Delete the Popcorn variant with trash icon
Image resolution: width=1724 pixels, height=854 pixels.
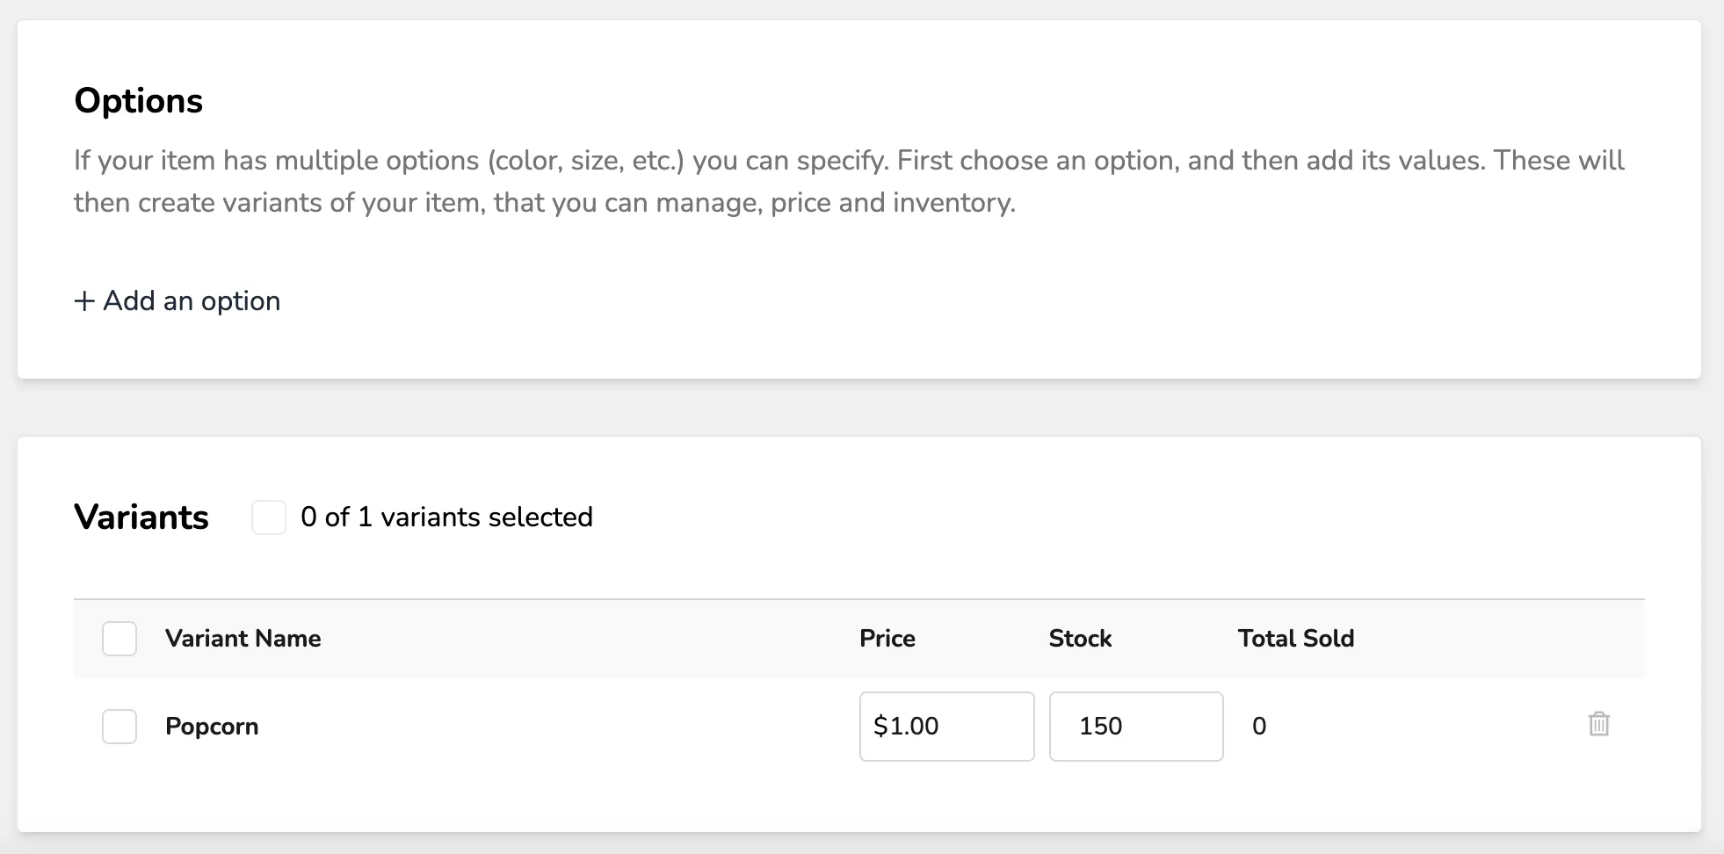[x=1598, y=725]
